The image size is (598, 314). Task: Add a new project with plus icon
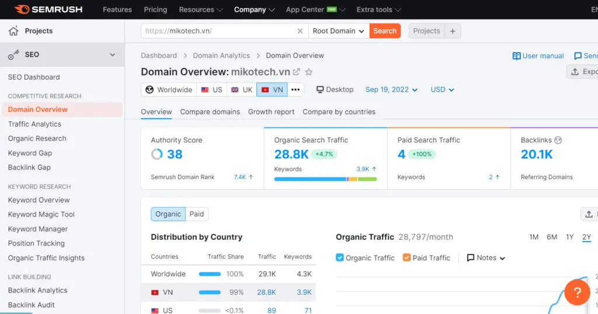click(453, 31)
